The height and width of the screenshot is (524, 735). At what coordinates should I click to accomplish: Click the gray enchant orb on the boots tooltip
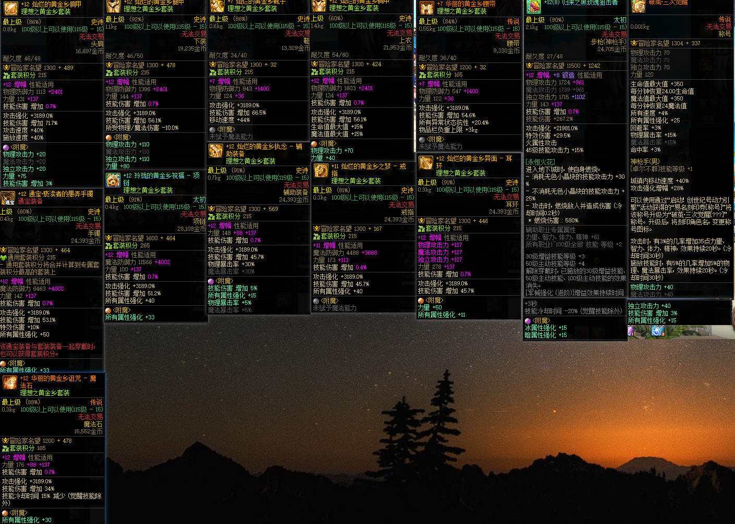point(212,130)
